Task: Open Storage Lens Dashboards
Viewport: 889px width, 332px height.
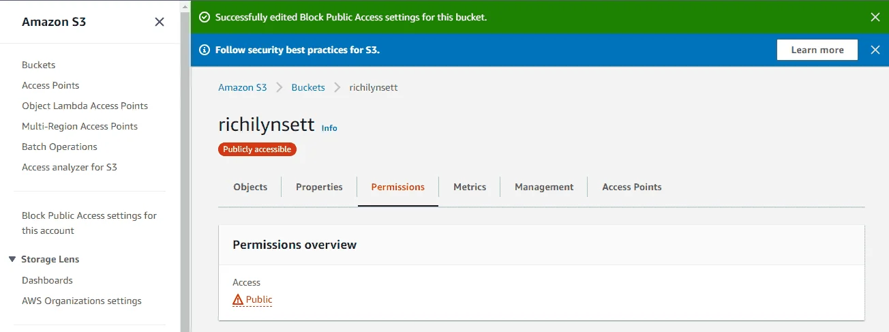Action: tap(47, 280)
